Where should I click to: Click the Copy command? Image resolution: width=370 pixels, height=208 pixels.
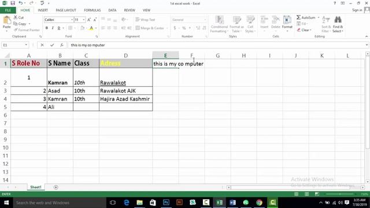(x=20, y=24)
